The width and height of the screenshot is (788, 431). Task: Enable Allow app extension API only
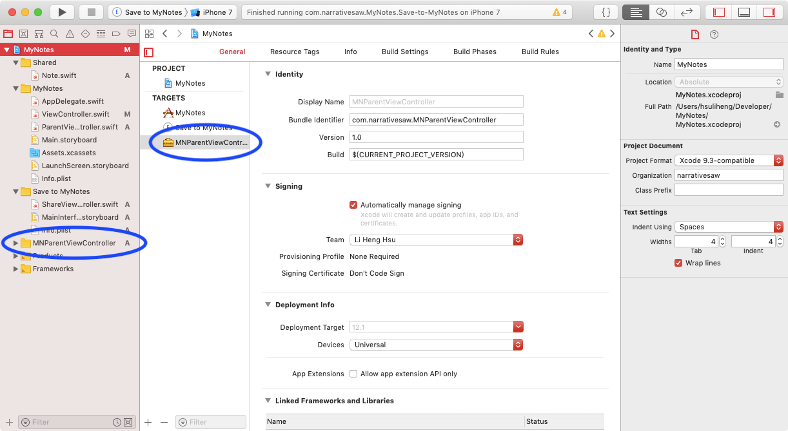pyautogui.click(x=353, y=374)
